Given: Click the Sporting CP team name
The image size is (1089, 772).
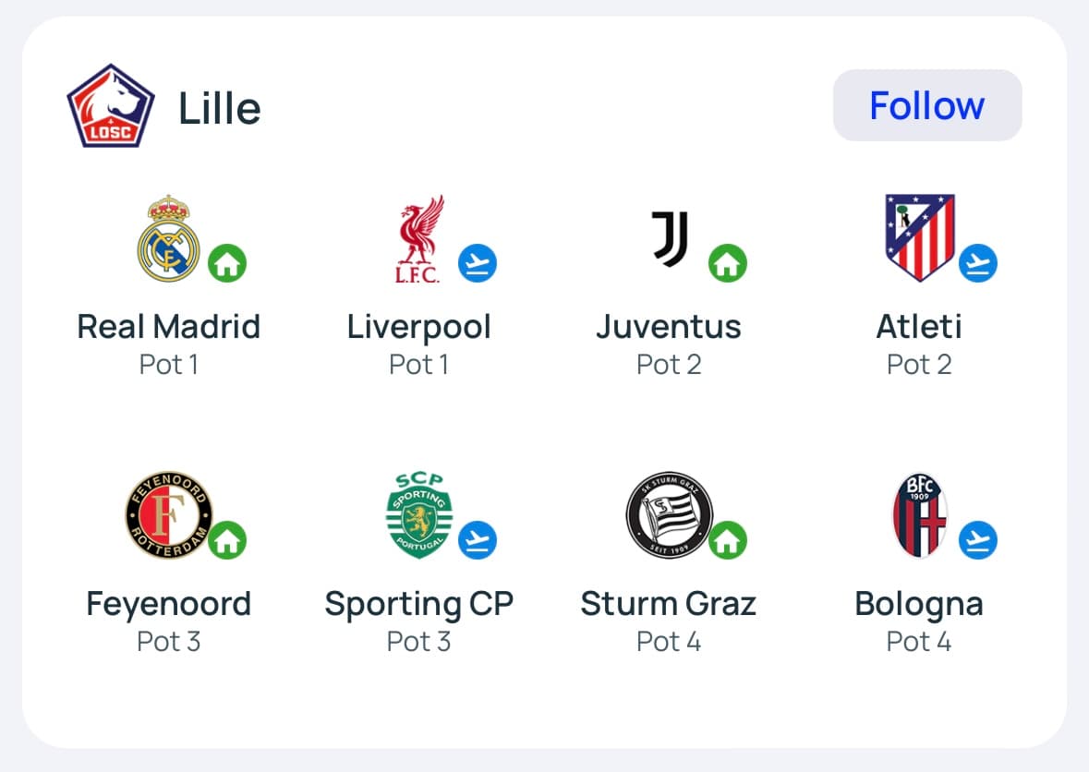Looking at the screenshot, I should click(x=418, y=604).
